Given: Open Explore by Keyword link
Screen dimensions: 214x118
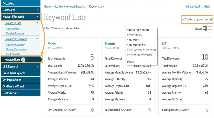Looking at the screenshot, I should coord(16,39).
